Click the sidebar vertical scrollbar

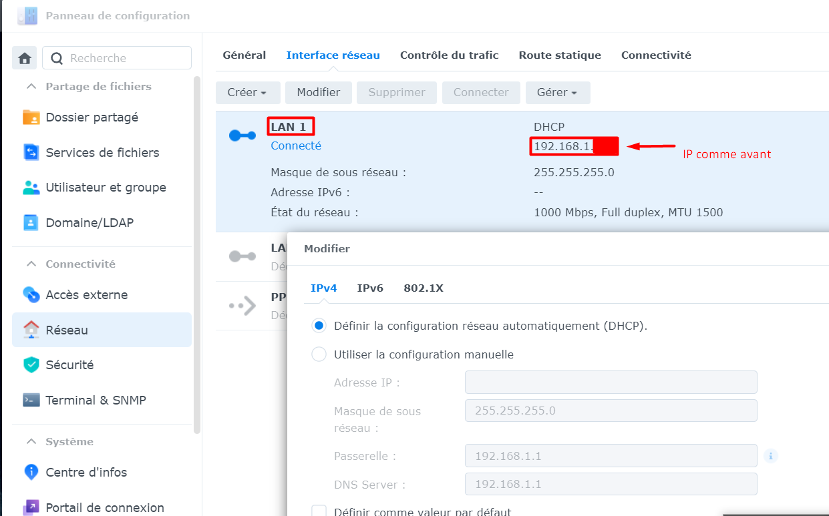[196, 254]
